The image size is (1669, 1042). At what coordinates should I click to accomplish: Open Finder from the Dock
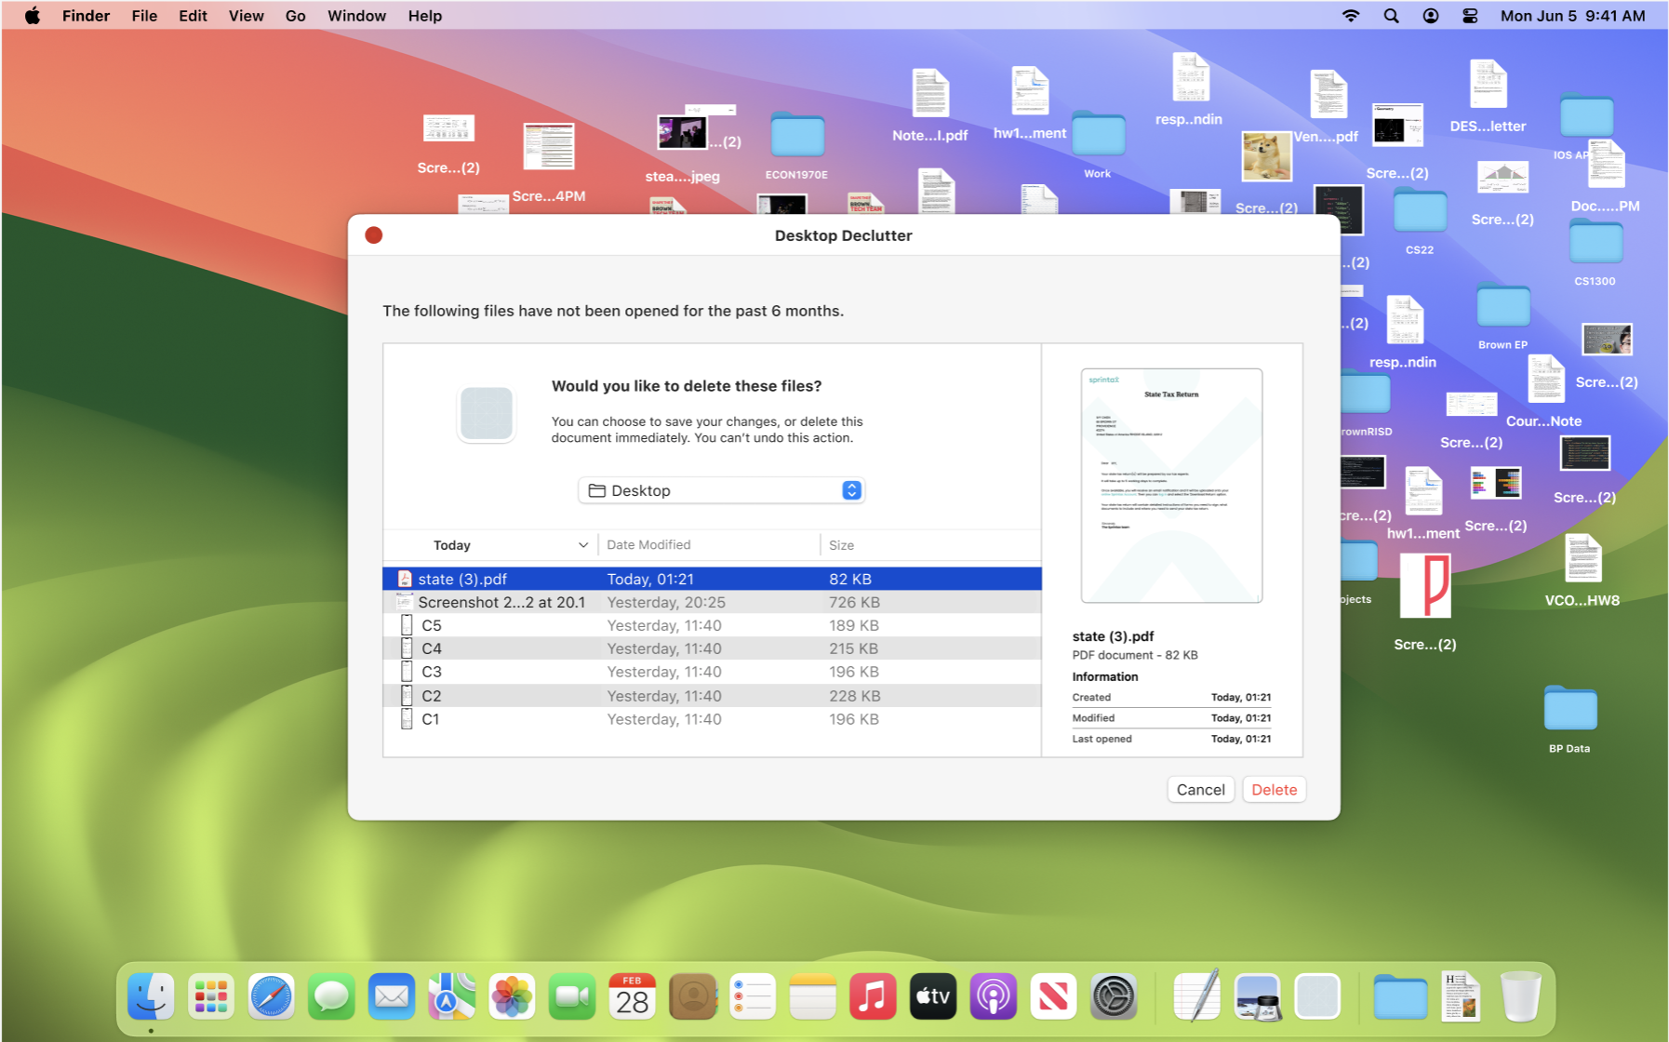tap(151, 997)
